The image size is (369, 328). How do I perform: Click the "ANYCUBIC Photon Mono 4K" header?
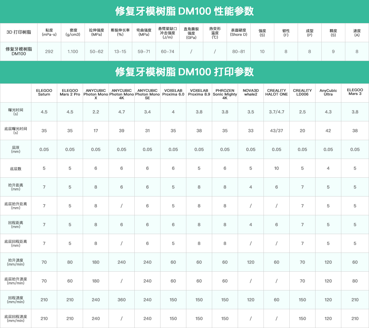[x=121, y=94]
